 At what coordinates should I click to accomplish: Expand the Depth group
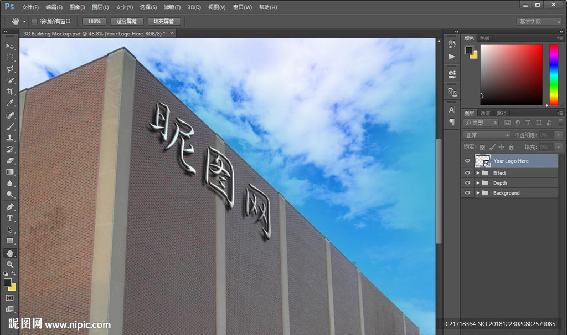pyautogui.click(x=478, y=183)
